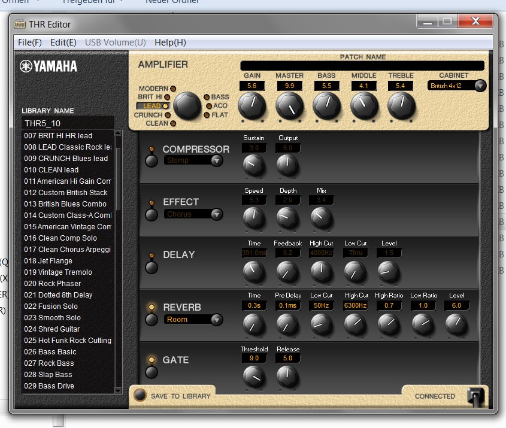The height and width of the screenshot is (428, 506).
Task: Click the Gate Threshold knob
Action: [x=254, y=377]
